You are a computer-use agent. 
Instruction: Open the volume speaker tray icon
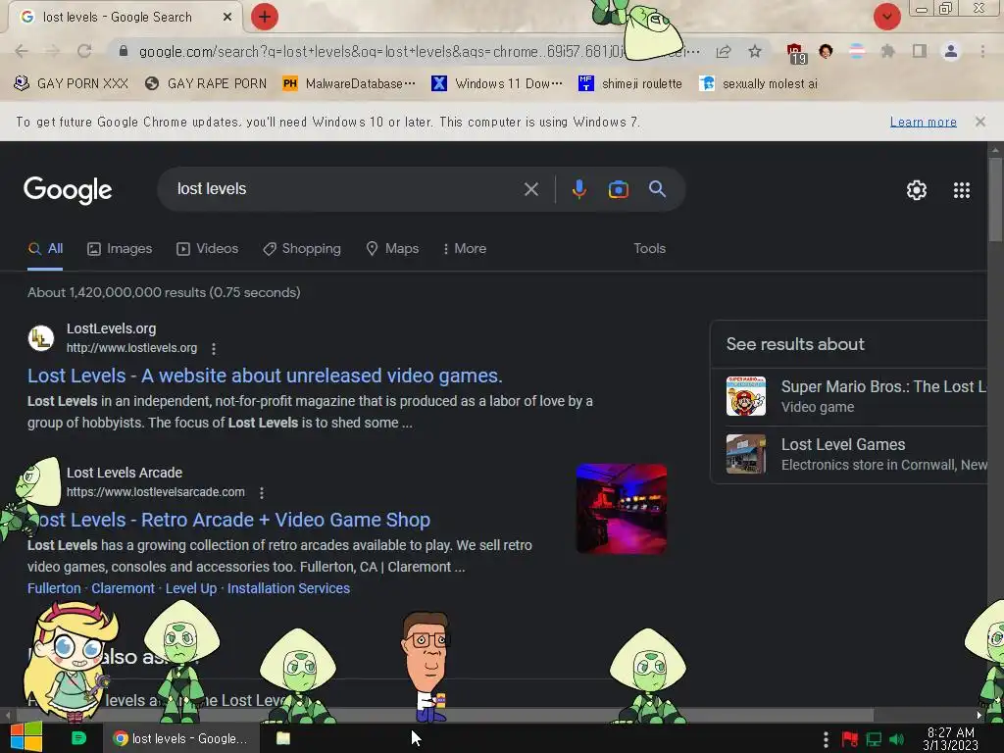click(x=896, y=739)
